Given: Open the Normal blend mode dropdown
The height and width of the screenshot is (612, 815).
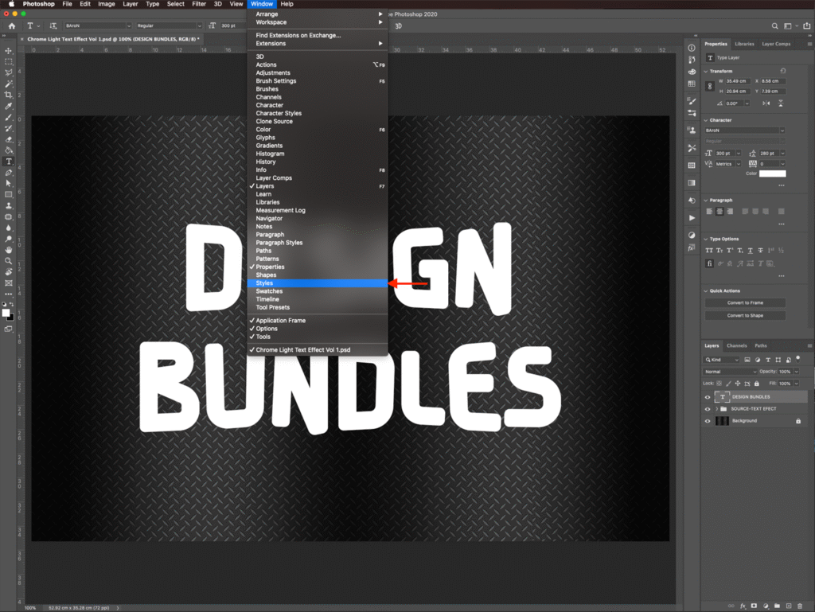Looking at the screenshot, I should 731,372.
